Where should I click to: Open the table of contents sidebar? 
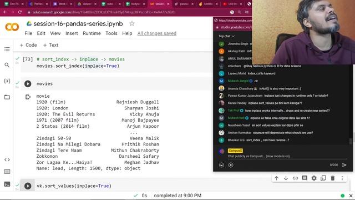7,49
